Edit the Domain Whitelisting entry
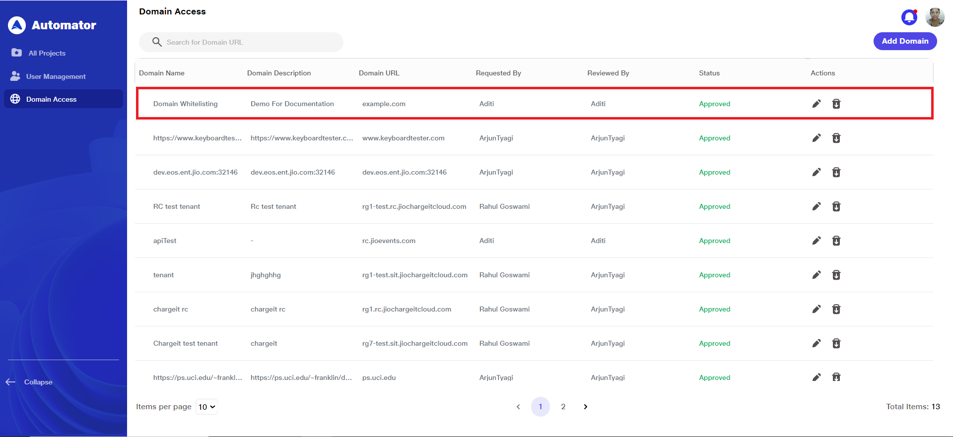 pyautogui.click(x=816, y=104)
